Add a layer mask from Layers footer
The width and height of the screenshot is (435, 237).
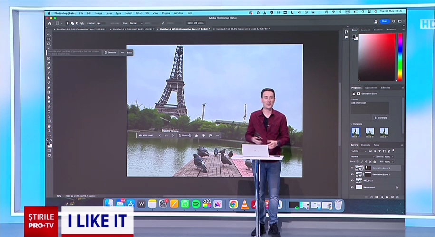click(x=377, y=197)
